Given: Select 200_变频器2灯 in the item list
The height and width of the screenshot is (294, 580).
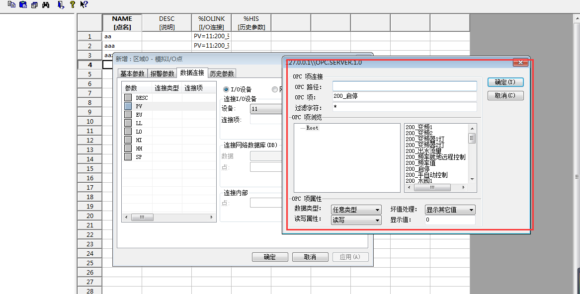Looking at the screenshot, I should (x=425, y=145).
